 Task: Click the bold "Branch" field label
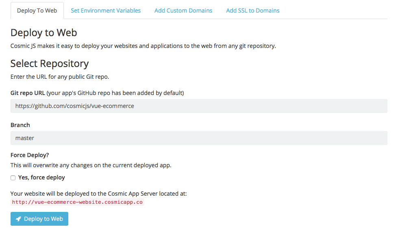coord(20,125)
